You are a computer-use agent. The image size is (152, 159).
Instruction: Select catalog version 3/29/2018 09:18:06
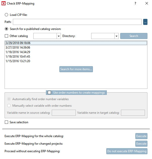(18, 43)
